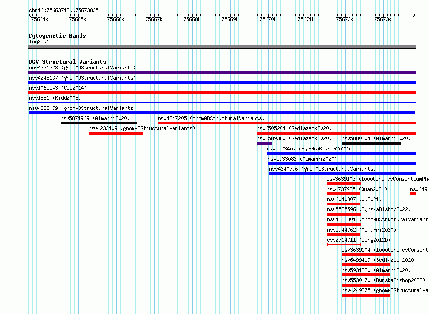Select the black nsv5880304 variant bar
429x314 pixels.
[371, 143]
